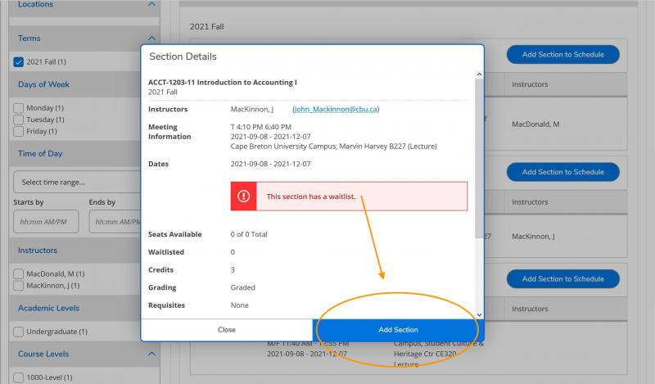This screenshot has height=384, width=655.
Task: Click the Ends by time field
Action: (115, 221)
